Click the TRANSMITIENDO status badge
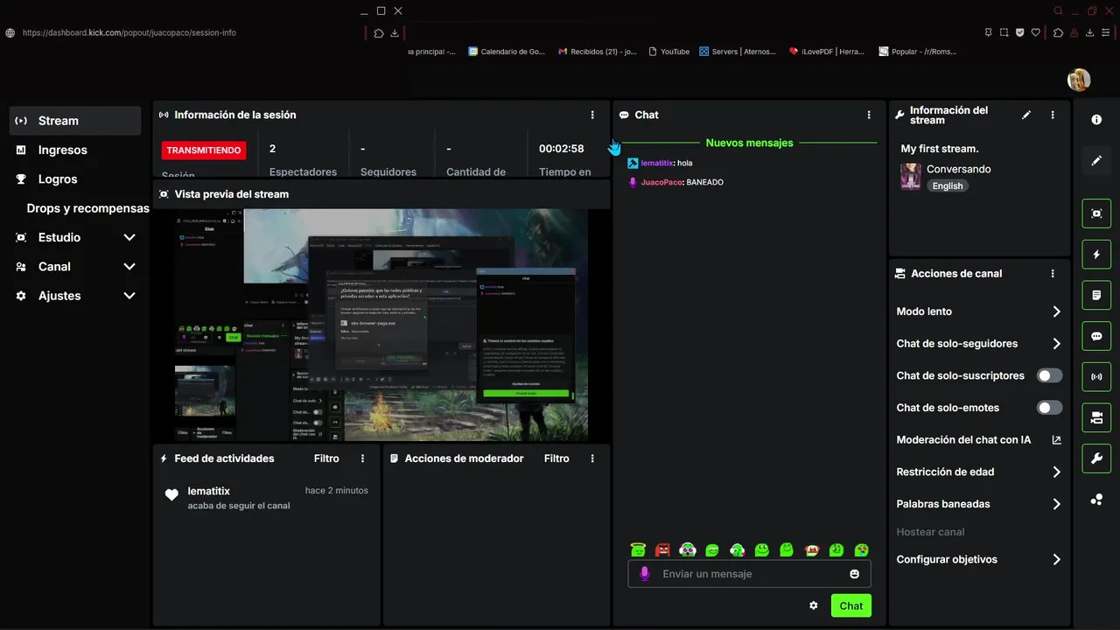The height and width of the screenshot is (630, 1120). [x=204, y=150]
